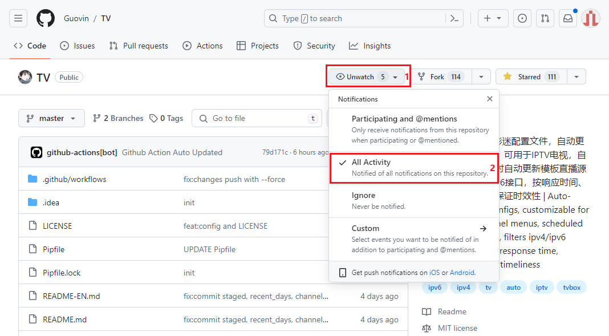Open commit message fix:changes push with --force
Image resolution: width=609 pixels, height=336 pixels.
pos(234,179)
